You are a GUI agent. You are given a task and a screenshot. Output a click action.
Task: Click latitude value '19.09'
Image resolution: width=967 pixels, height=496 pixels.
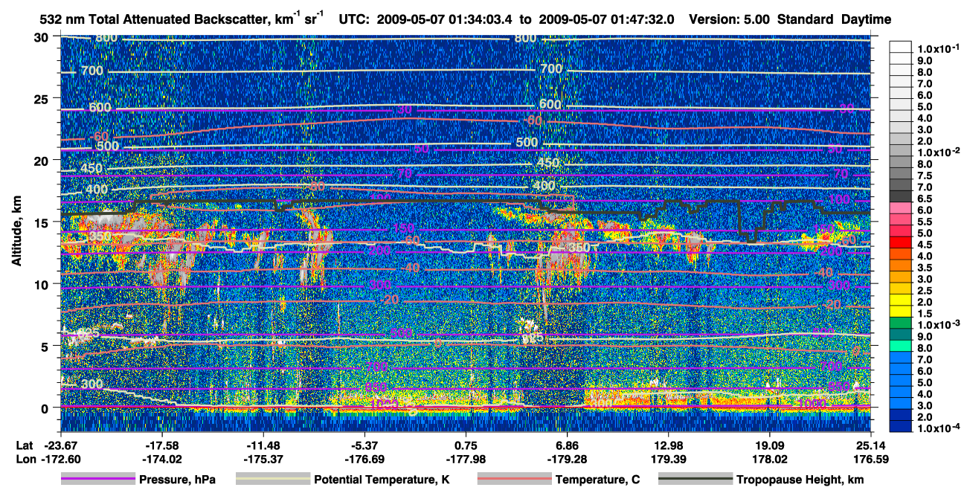pos(769,445)
